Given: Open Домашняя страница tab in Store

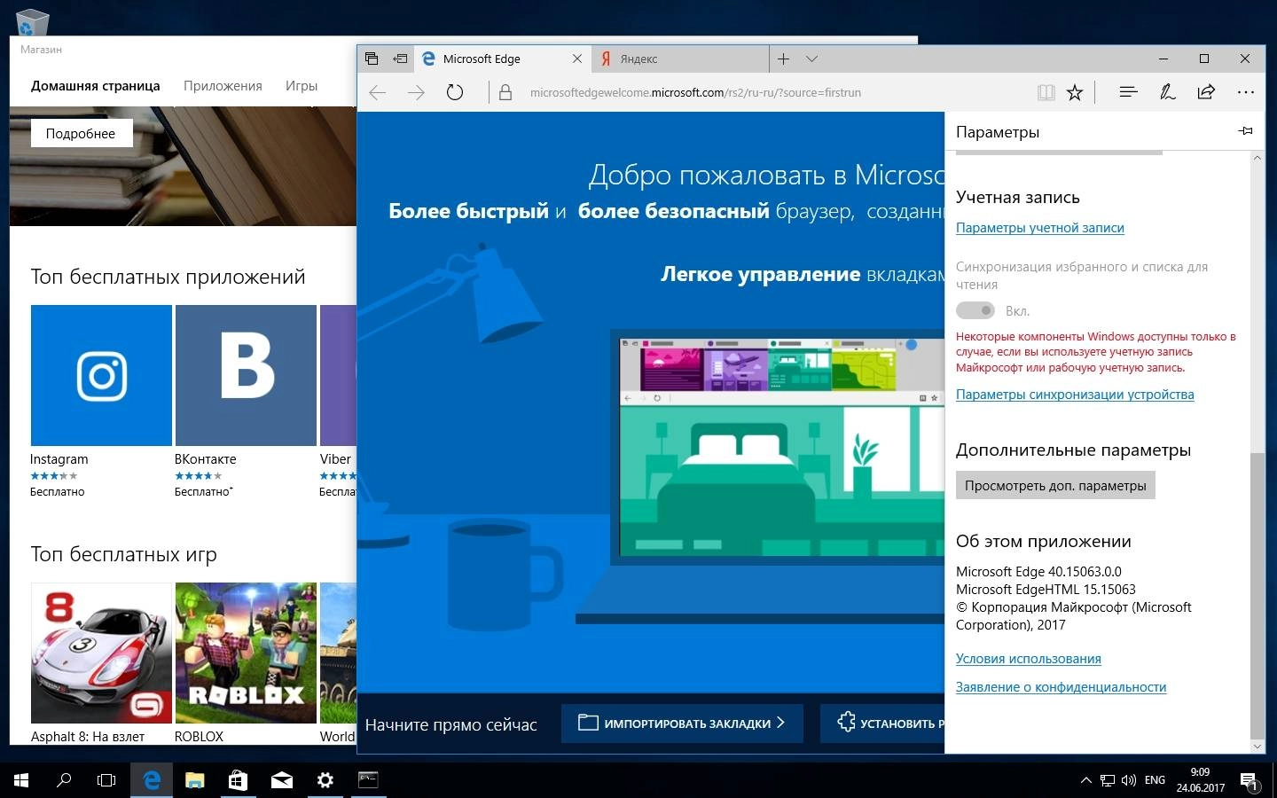Looking at the screenshot, I should 95,86.
